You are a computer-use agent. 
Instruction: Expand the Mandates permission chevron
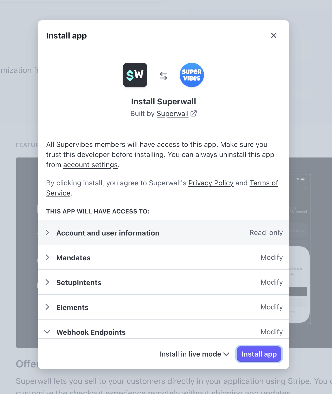pyautogui.click(x=47, y=258)
